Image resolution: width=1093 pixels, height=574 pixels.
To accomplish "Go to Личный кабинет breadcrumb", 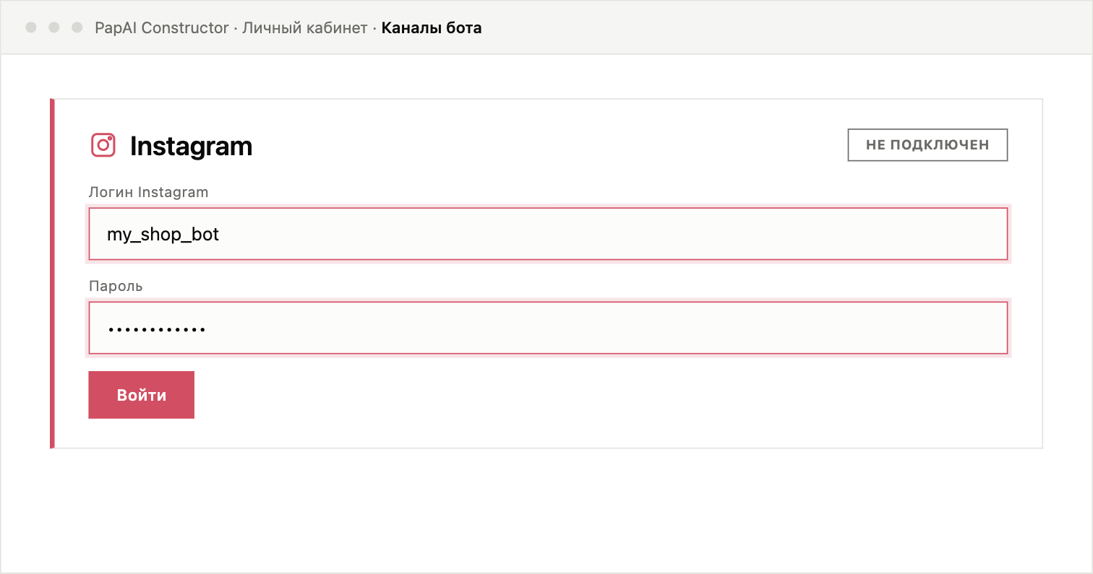I will (304, 28).
